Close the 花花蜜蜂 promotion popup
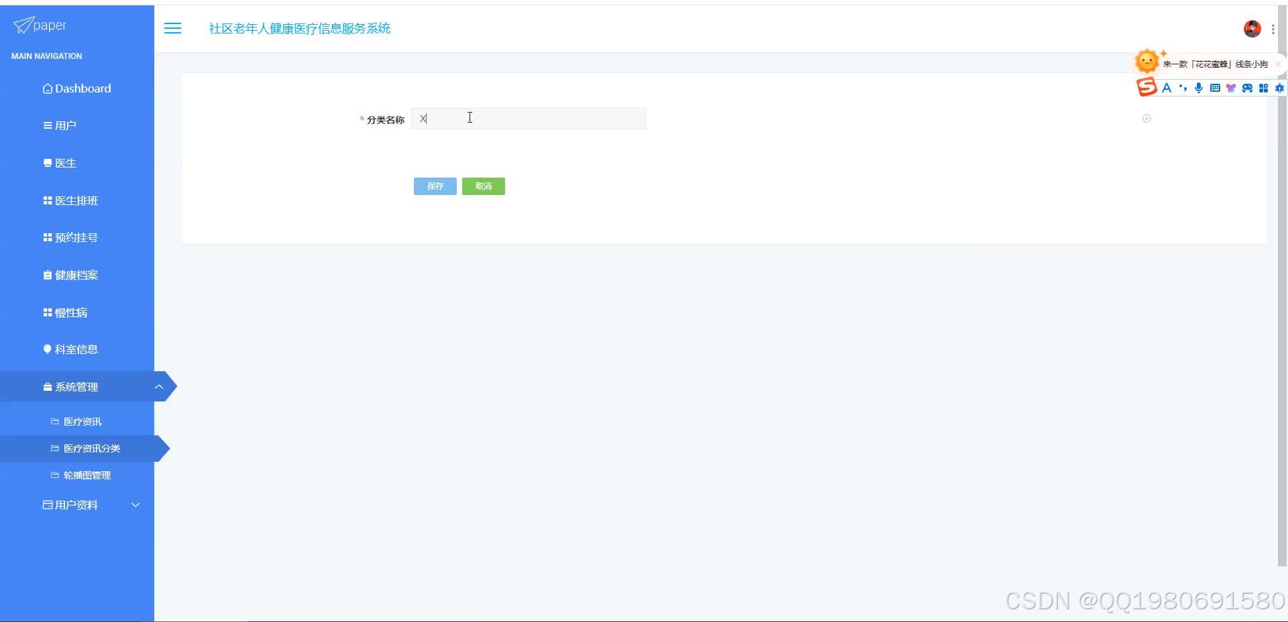The width and height of the screenshot is (1288, 622). (1277, 64)
